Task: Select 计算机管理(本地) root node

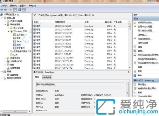Action: click(11, 15)
